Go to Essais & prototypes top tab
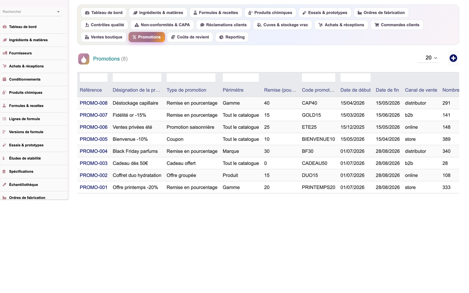 coord(325,13)
